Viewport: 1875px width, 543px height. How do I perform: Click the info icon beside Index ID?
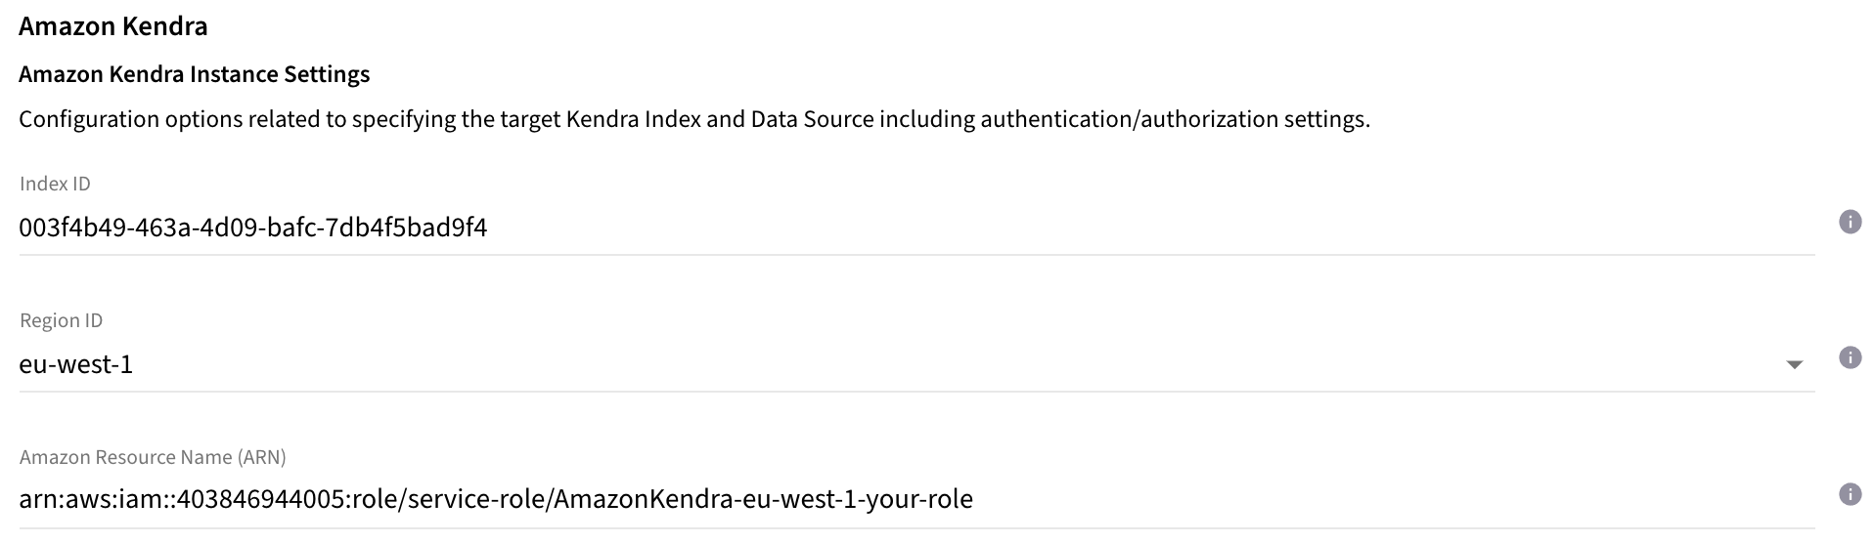pyautogui.click(x=1850, y=223)
